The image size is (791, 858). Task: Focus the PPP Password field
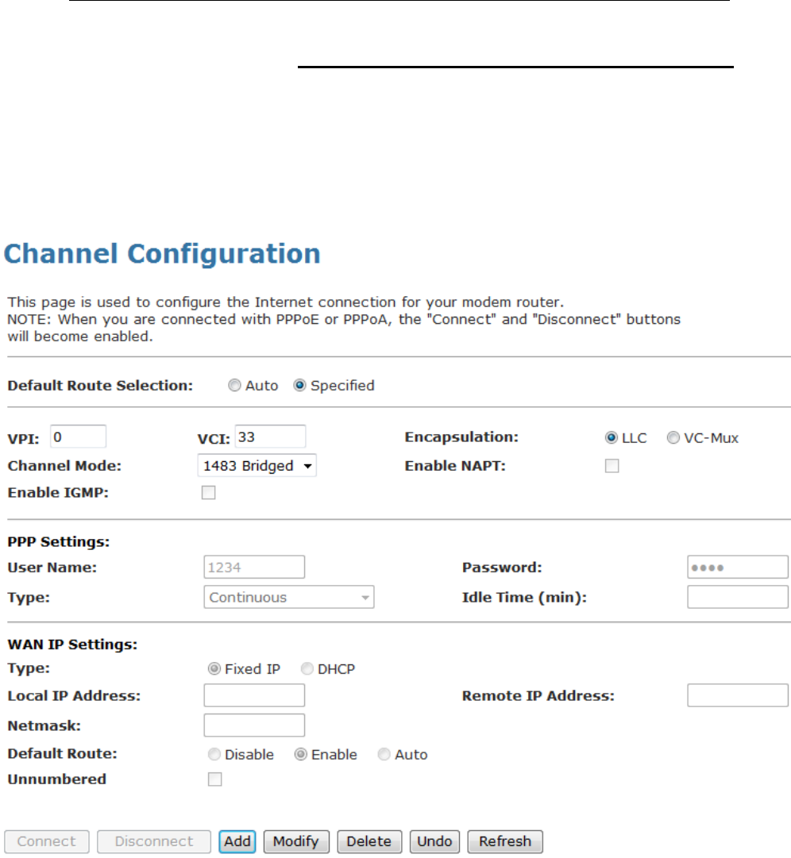738,567
